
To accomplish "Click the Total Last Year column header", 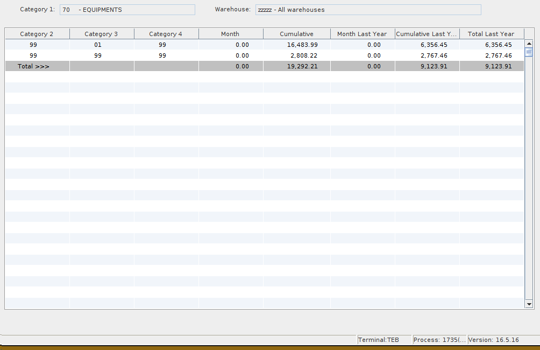I will [491, 34].
